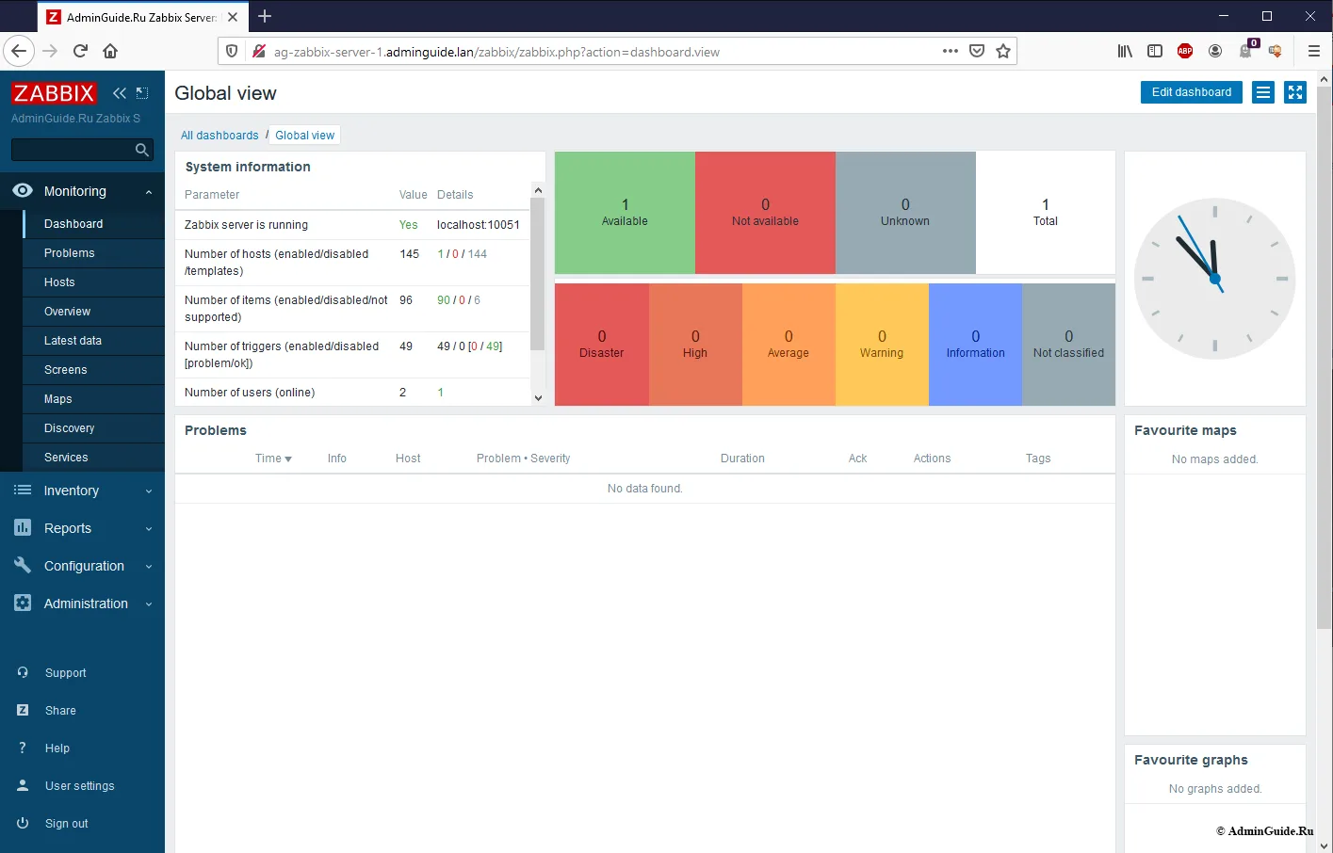Viewport: 1333px width, 853px height.
Task: Open the Support link
Action: point(65,673)
